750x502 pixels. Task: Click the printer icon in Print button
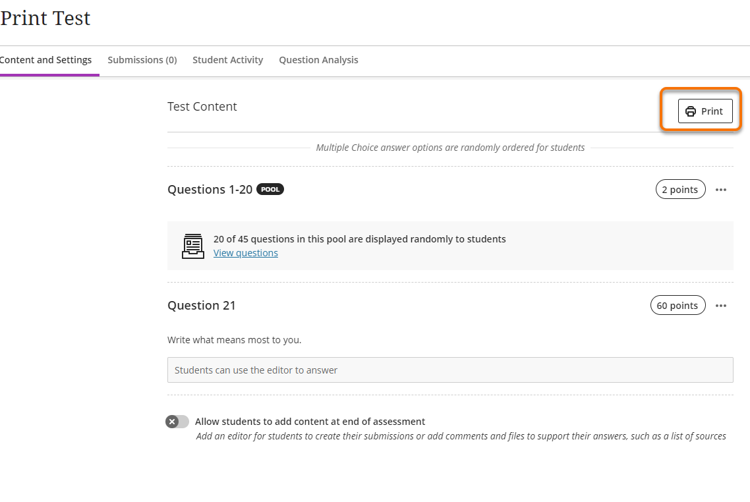pyautogui.click(x=691, y=111)
